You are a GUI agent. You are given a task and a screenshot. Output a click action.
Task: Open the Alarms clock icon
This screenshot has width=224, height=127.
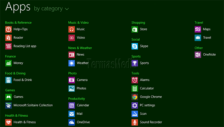(135, 80)
